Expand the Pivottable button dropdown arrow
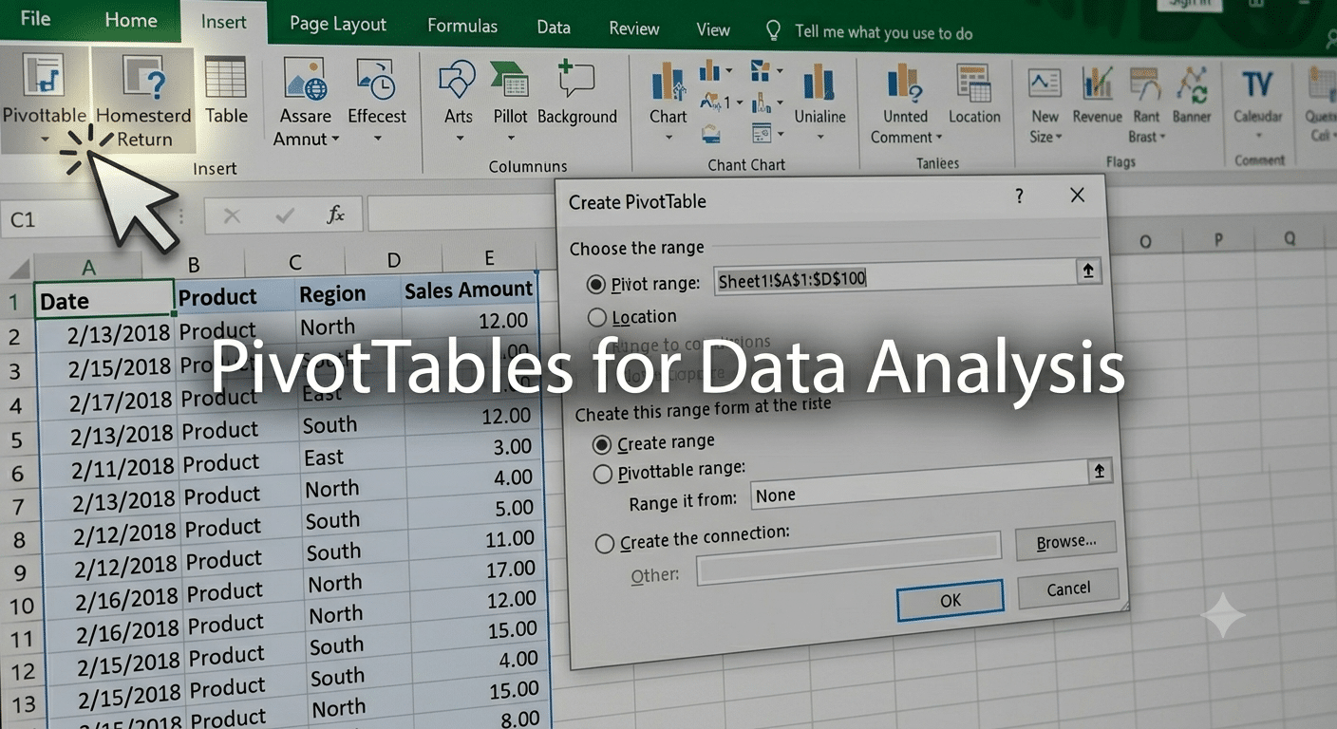 44,141
